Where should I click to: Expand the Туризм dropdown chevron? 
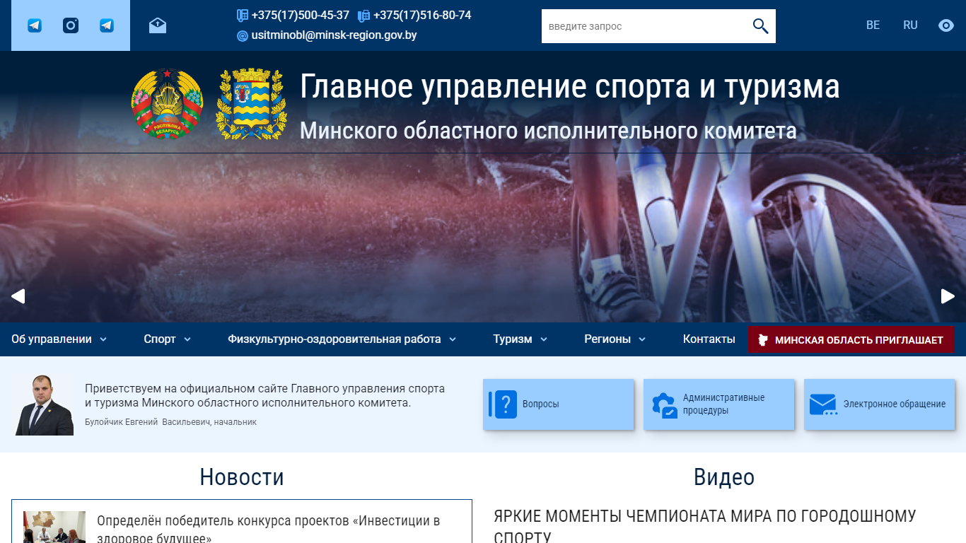pyautogui.click(x=544, y=339)
